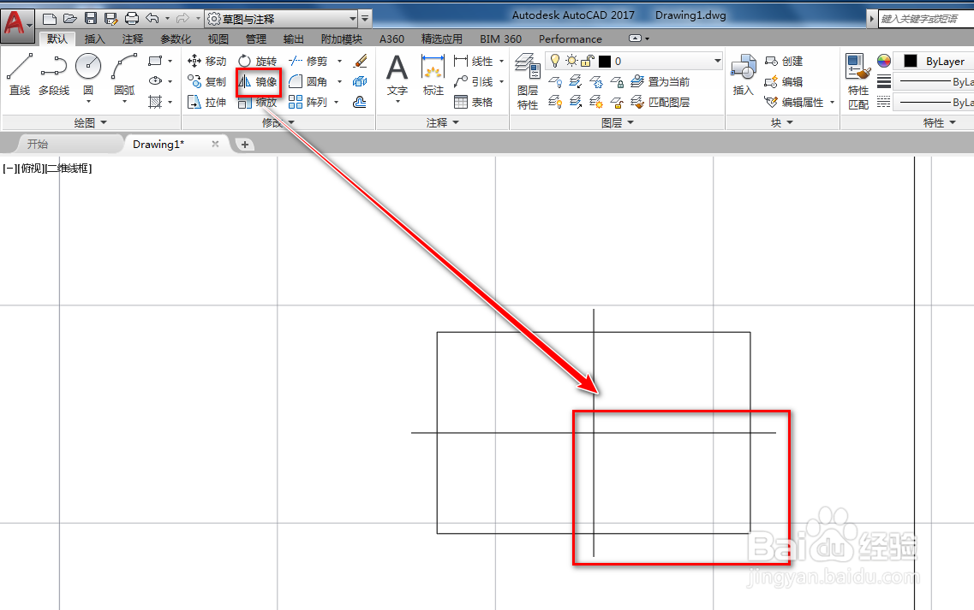Viewport: 974px width, 610px height.
Task: Click 置为当前 layer button
Action: 660,81
